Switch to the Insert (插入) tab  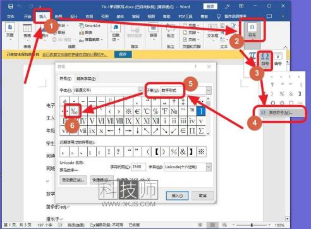(43, 16)
